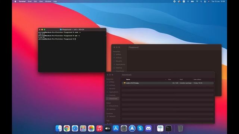This screenshot has width=239, height=134.
Task: Open App Store from the Dock
Action: [x=116, y=128]
